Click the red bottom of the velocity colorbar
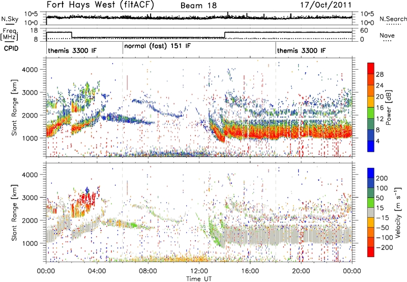 pyautogui.click(x=371, y=253)
